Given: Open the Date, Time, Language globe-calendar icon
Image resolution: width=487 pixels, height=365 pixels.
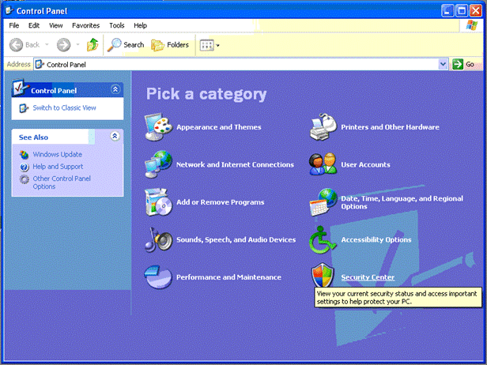Looking at the screenshot, I should [x=323, y=202].
